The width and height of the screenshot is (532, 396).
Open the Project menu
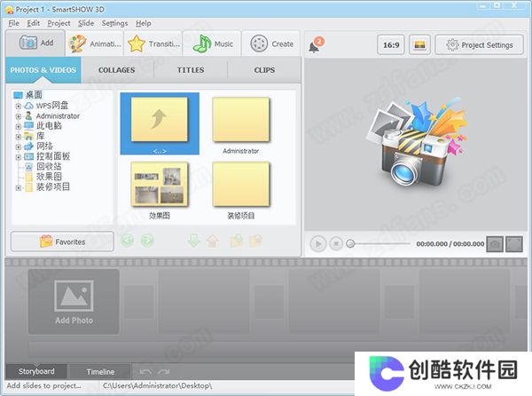pos(59,23)
